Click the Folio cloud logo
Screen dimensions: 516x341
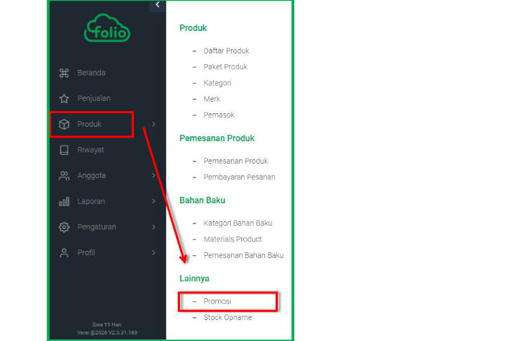107,31
